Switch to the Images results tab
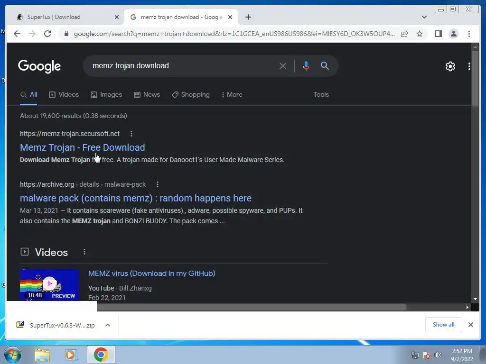Screen dimensions: 486x364 click(106, 95)
